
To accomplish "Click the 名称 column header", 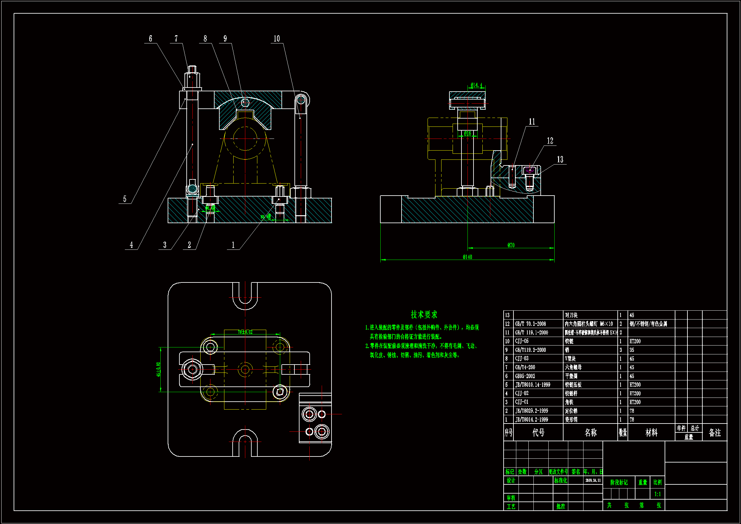I will [x=590, y=433].
